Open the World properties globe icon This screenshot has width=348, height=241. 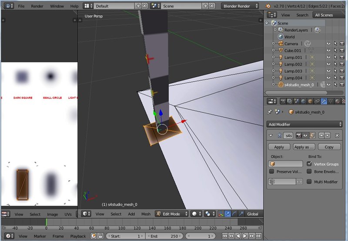[x=303, y=102]
